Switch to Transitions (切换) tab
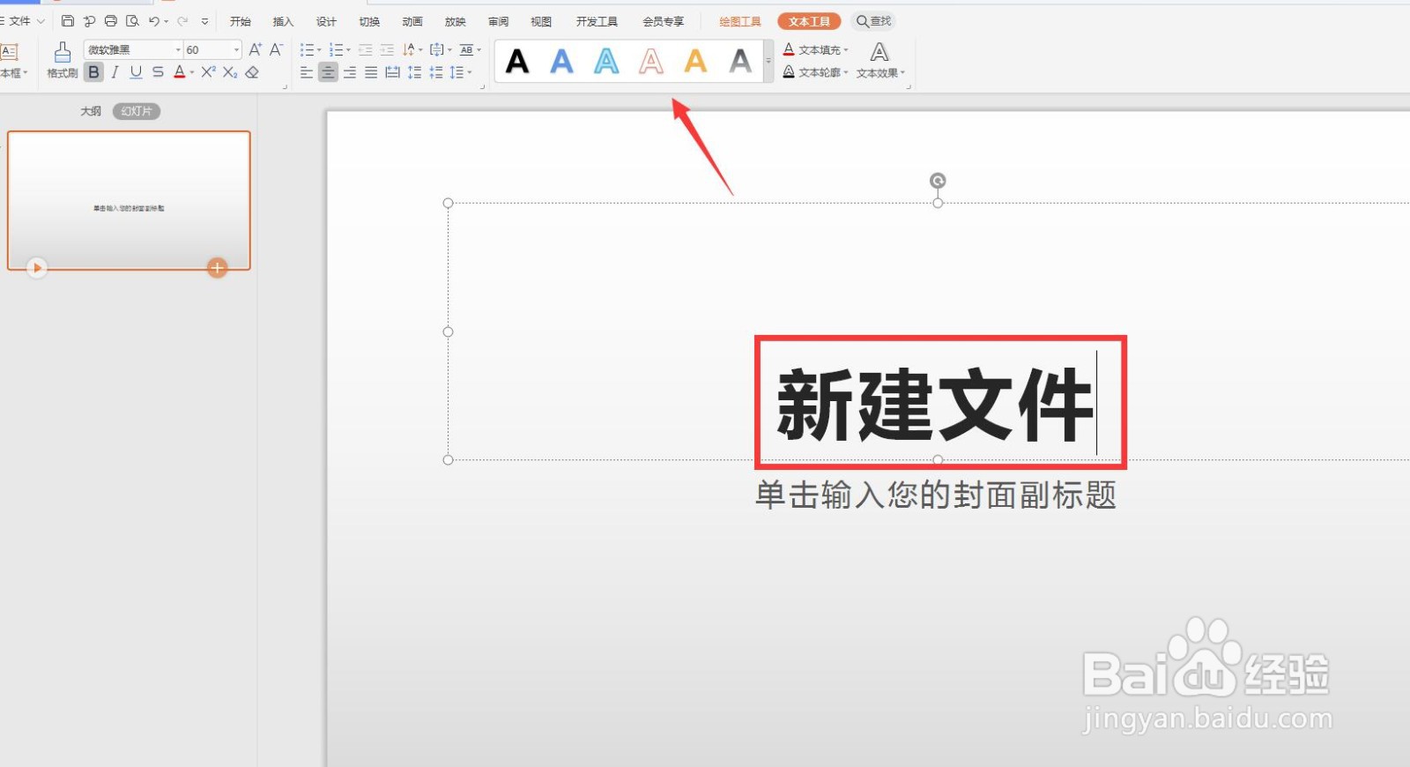 click(369, 21)
